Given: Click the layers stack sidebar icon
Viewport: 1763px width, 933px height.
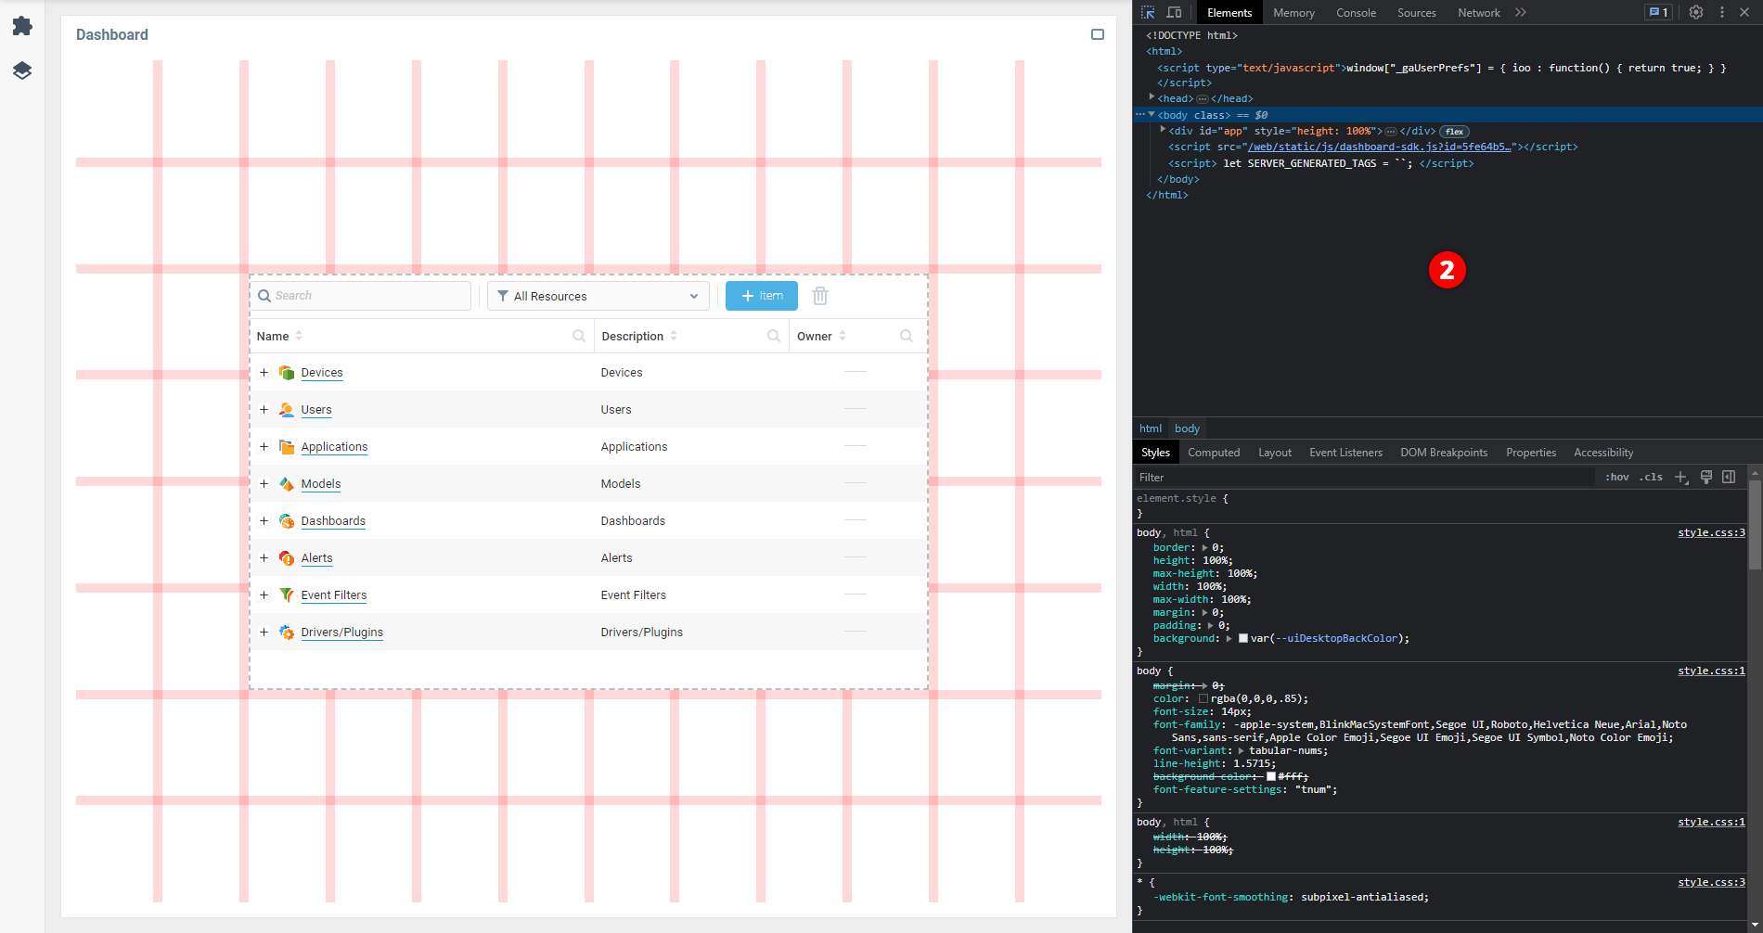Looking at the screenshot, I should pos(22,70).
